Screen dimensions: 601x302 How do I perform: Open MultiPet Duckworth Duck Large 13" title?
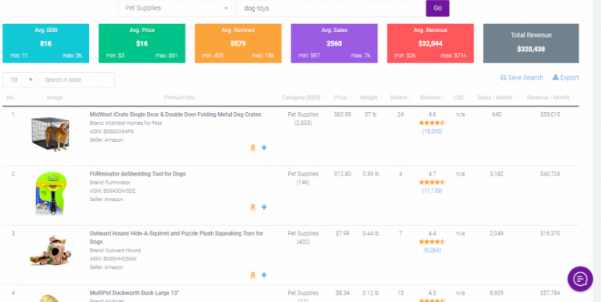point(134,293)
